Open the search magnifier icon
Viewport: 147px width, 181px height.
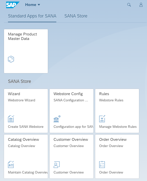(x=129, y=5)
